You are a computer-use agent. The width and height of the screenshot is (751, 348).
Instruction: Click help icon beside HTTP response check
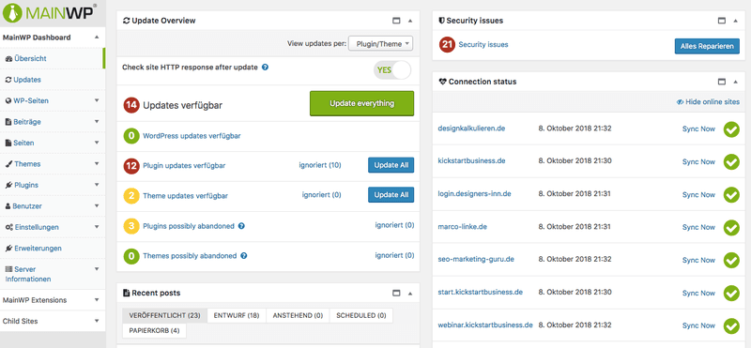266,68
